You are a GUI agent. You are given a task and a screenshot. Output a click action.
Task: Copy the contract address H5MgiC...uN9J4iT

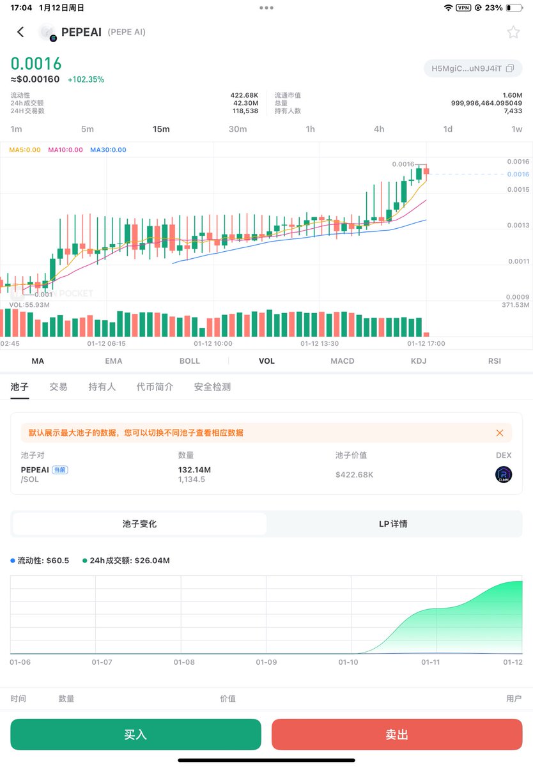[x=509, y=68]
